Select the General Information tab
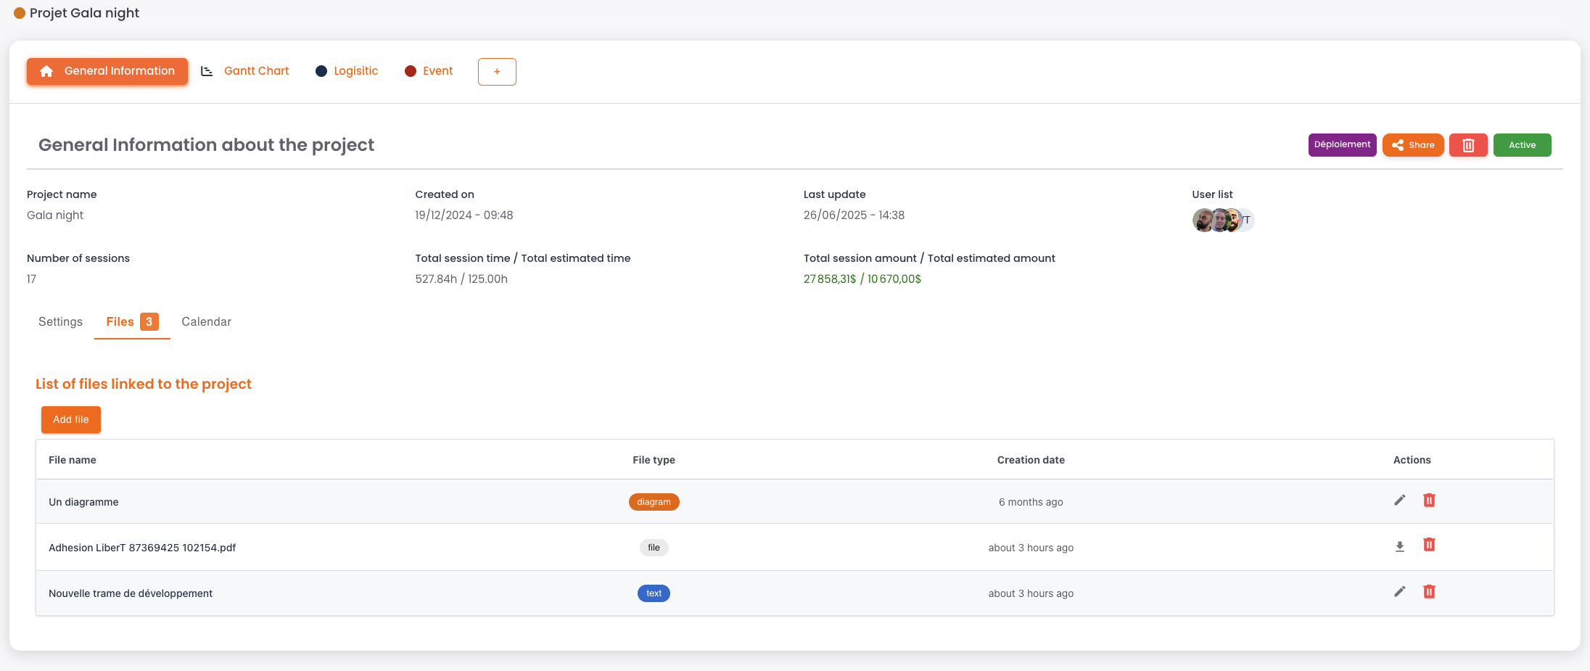 click(x=107, y=71)
